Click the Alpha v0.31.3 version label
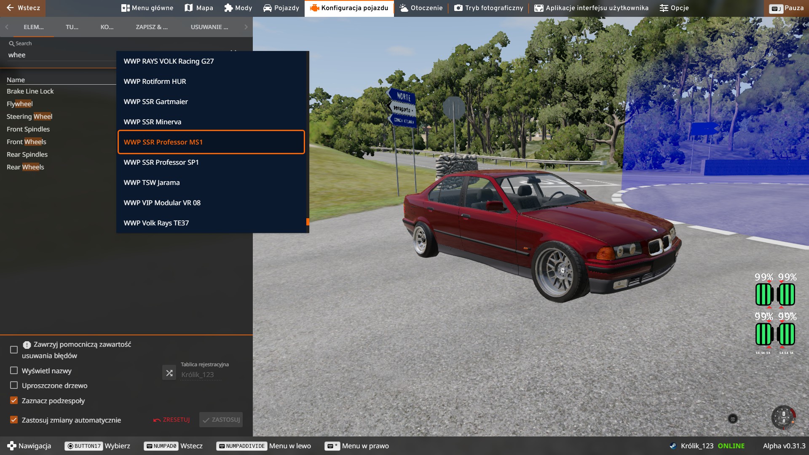 tap(784, 446)
